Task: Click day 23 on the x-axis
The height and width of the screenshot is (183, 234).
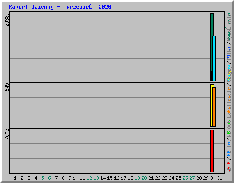Action: (x=165, y=178)
